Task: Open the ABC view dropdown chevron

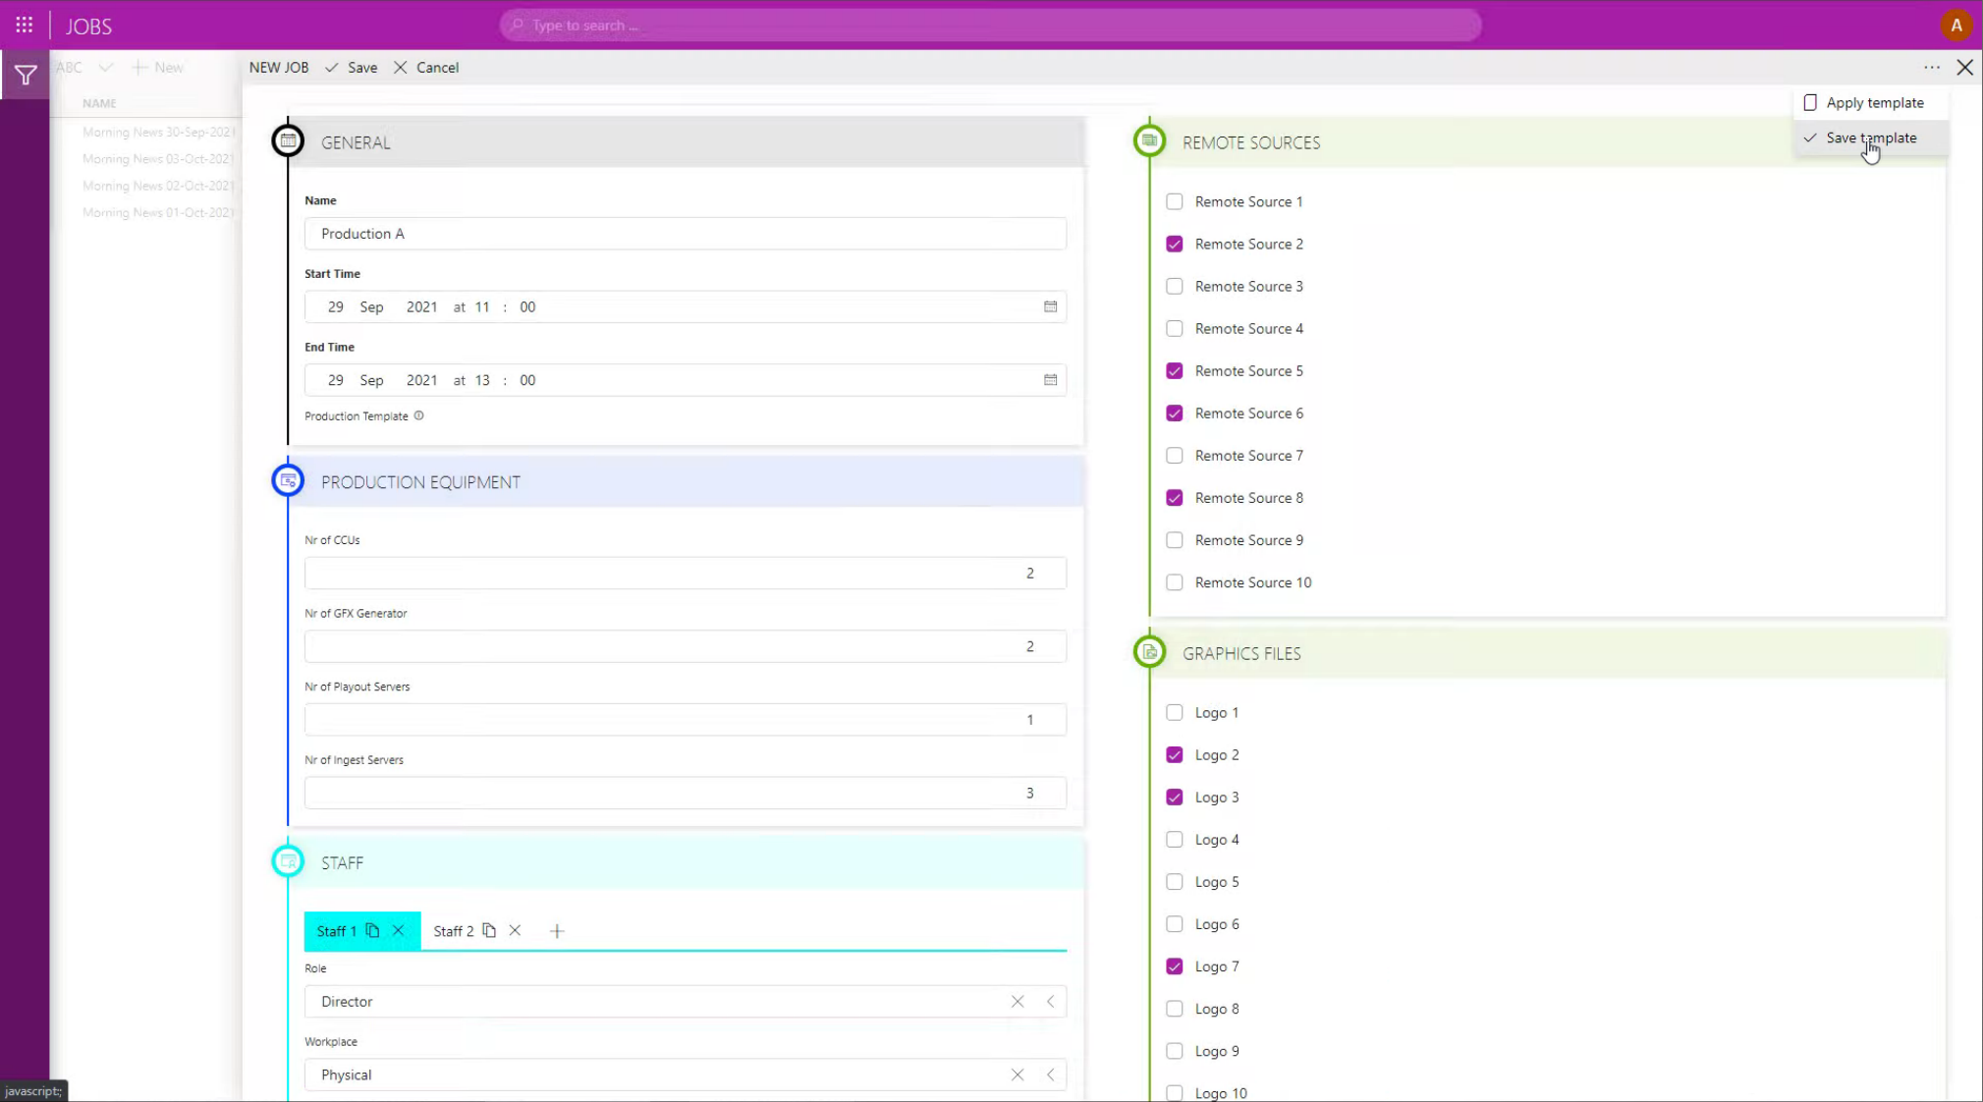Action: tap(106, 68)
